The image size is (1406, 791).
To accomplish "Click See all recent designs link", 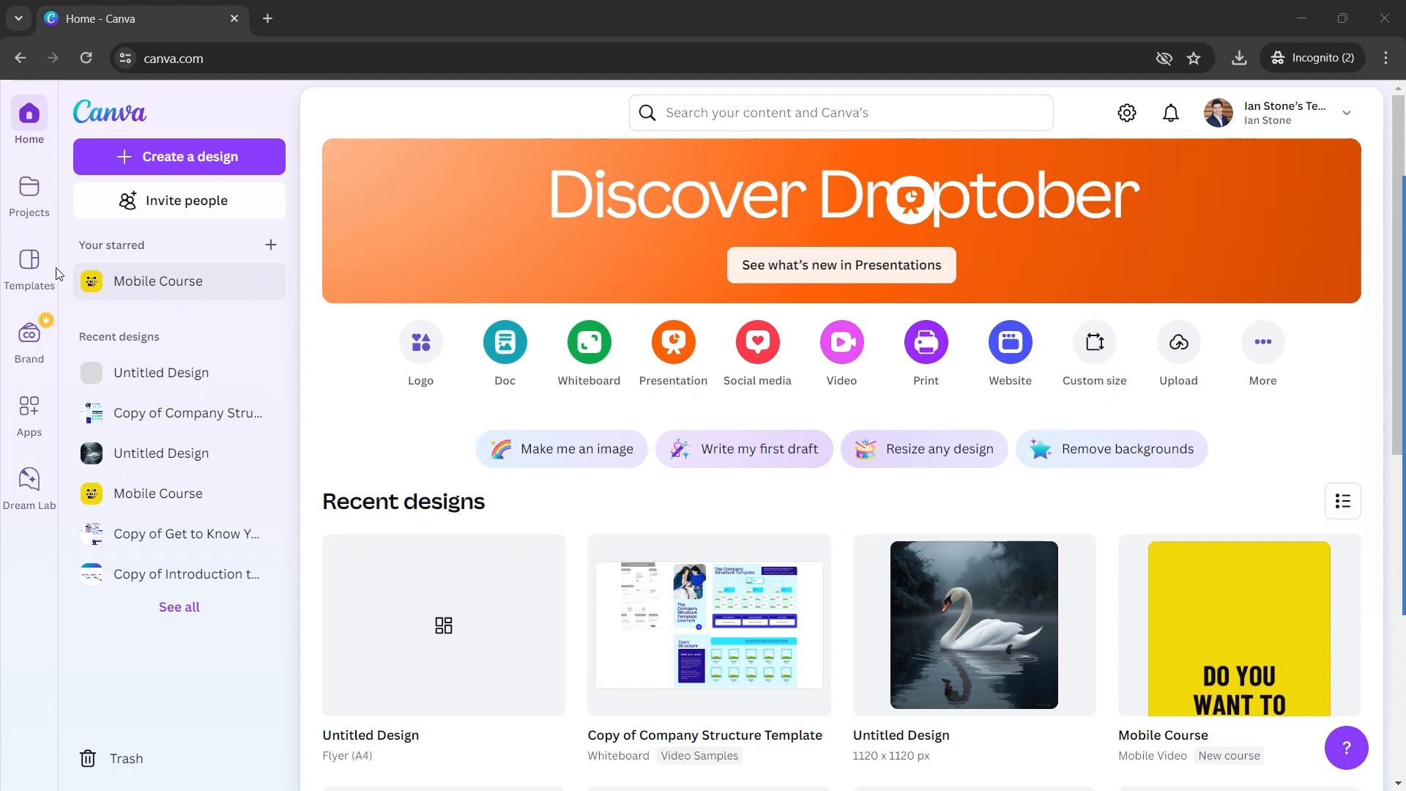I will [179, 606].
